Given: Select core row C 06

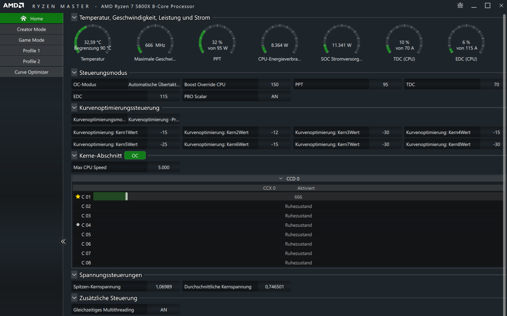Looking at the screenshot, I should click(288, 244).
